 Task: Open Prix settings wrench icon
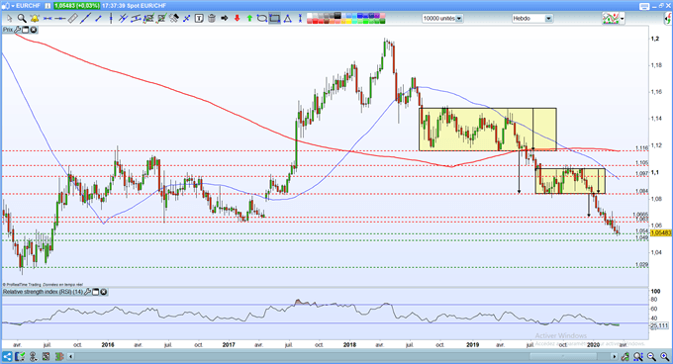click(18, 30)
